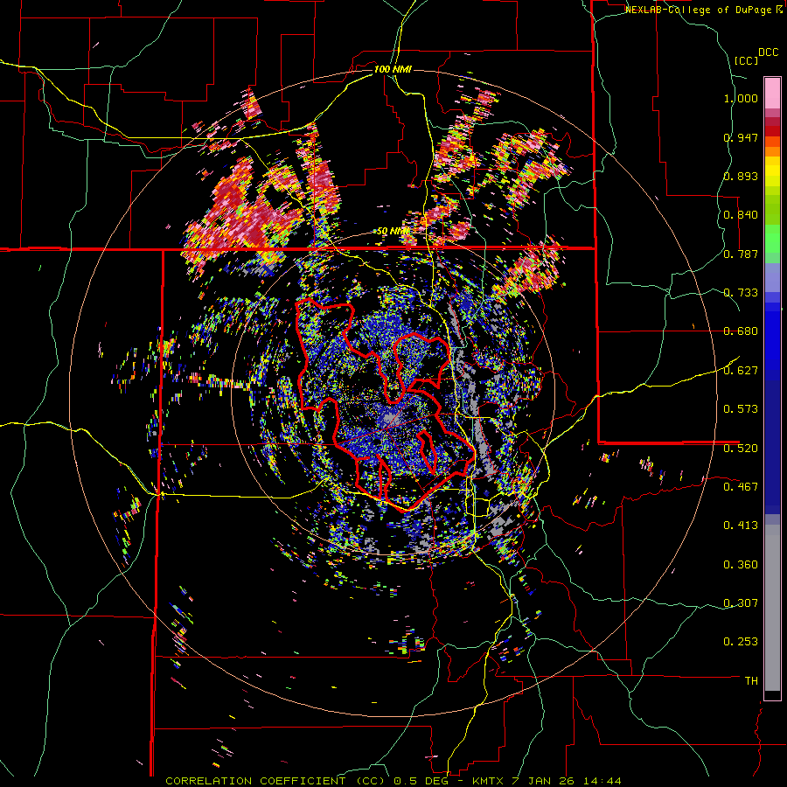Screen dimensions: 787x787
Task: Click the 0.733 value on the color scale
Action: pyautogui.click(x=741, y=293)
